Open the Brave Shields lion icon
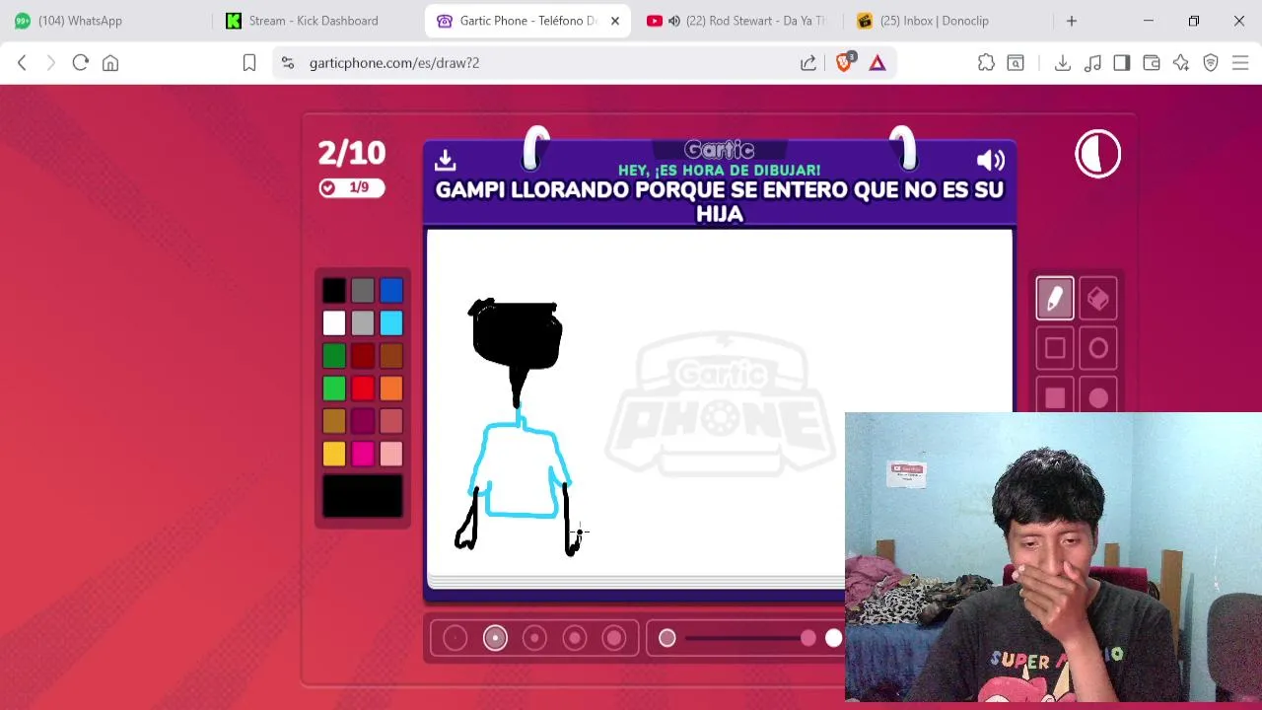Screen dimensions: 1262x710 (844, 63)
